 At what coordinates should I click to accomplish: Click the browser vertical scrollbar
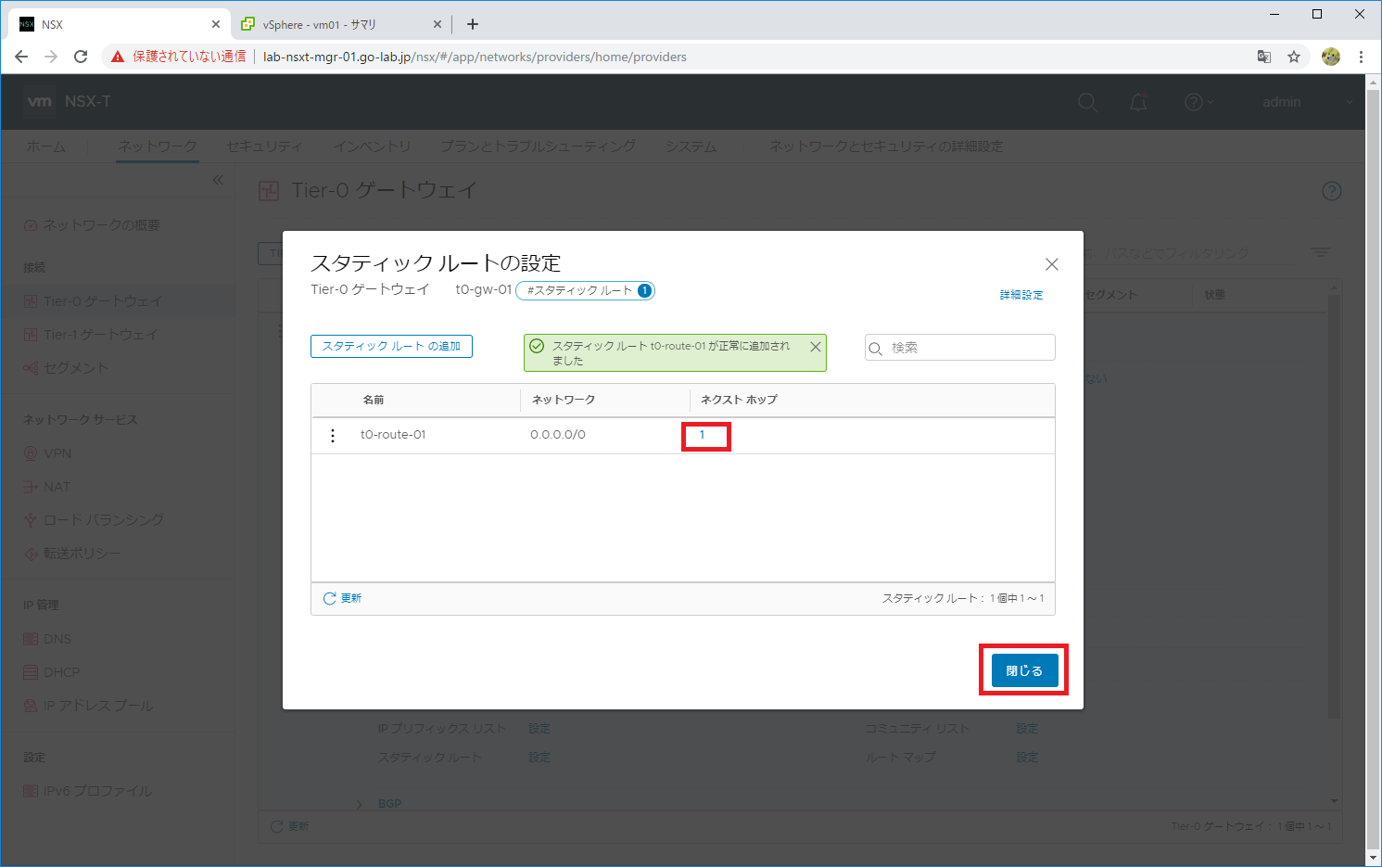[1374, 468]
